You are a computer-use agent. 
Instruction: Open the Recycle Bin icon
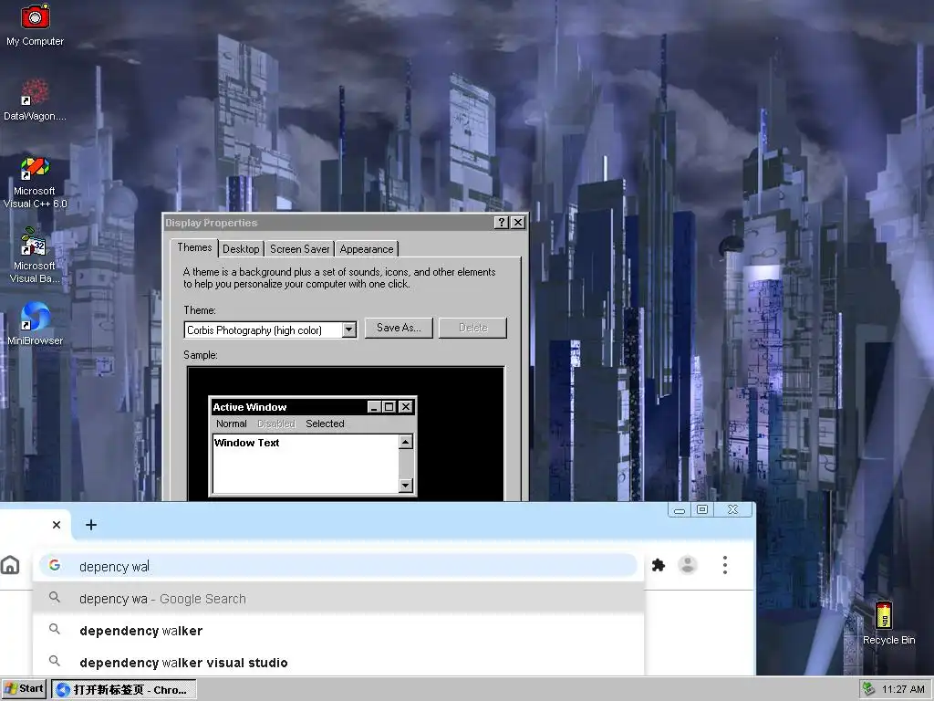point(888,623)
